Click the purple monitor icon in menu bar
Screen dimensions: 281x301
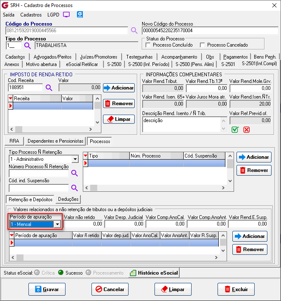click(66, 14)
